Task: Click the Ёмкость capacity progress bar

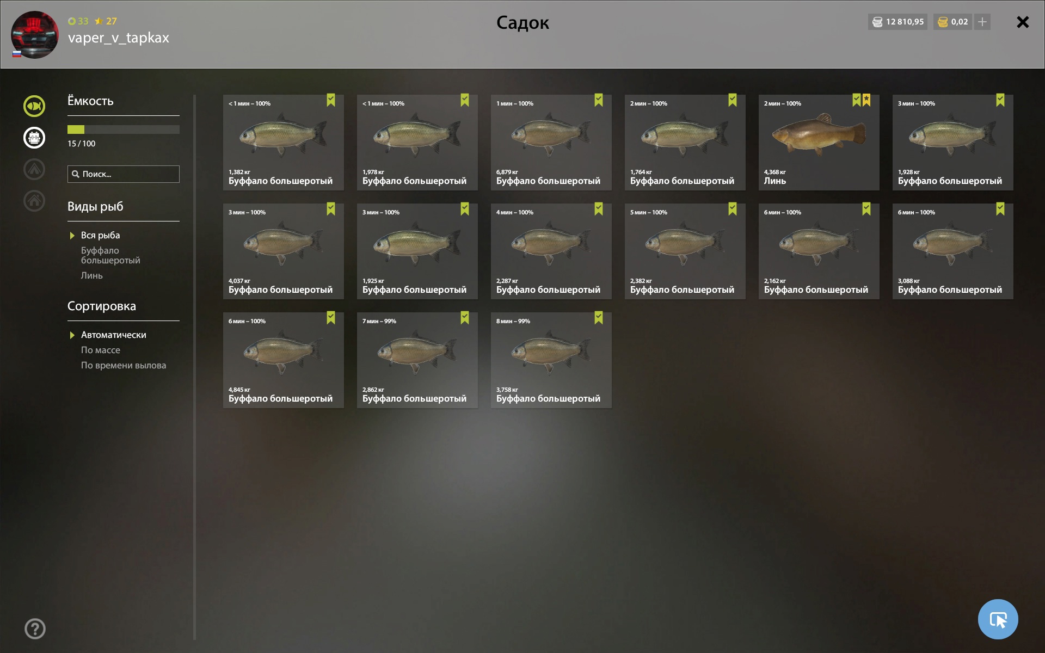Action: pyautogui.click(x=124, y=130)
